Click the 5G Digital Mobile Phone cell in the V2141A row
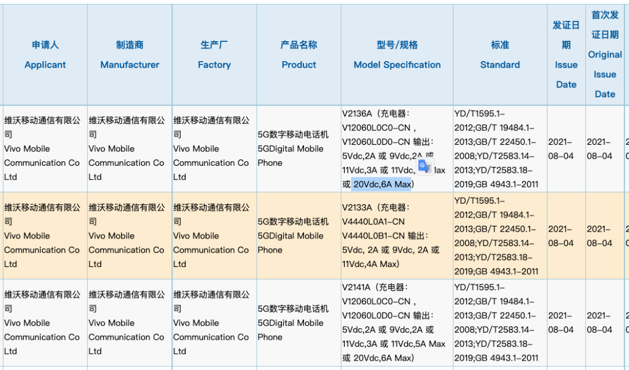The height and width of the screenshot is (370, 629). [x=299, y=323]
